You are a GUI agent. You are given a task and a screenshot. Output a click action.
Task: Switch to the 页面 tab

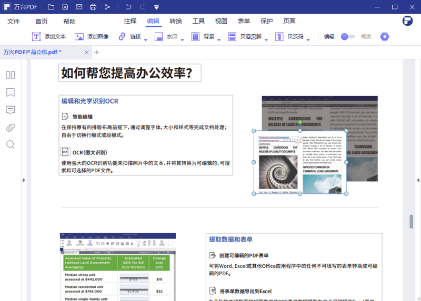coord(289,21)
